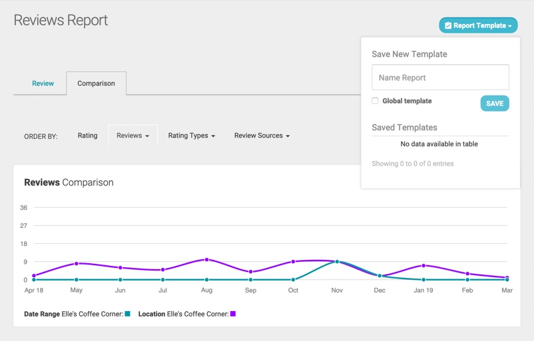Expand the Review Sources dropdown
534x341 pixels.
click(x=262, y=136)
